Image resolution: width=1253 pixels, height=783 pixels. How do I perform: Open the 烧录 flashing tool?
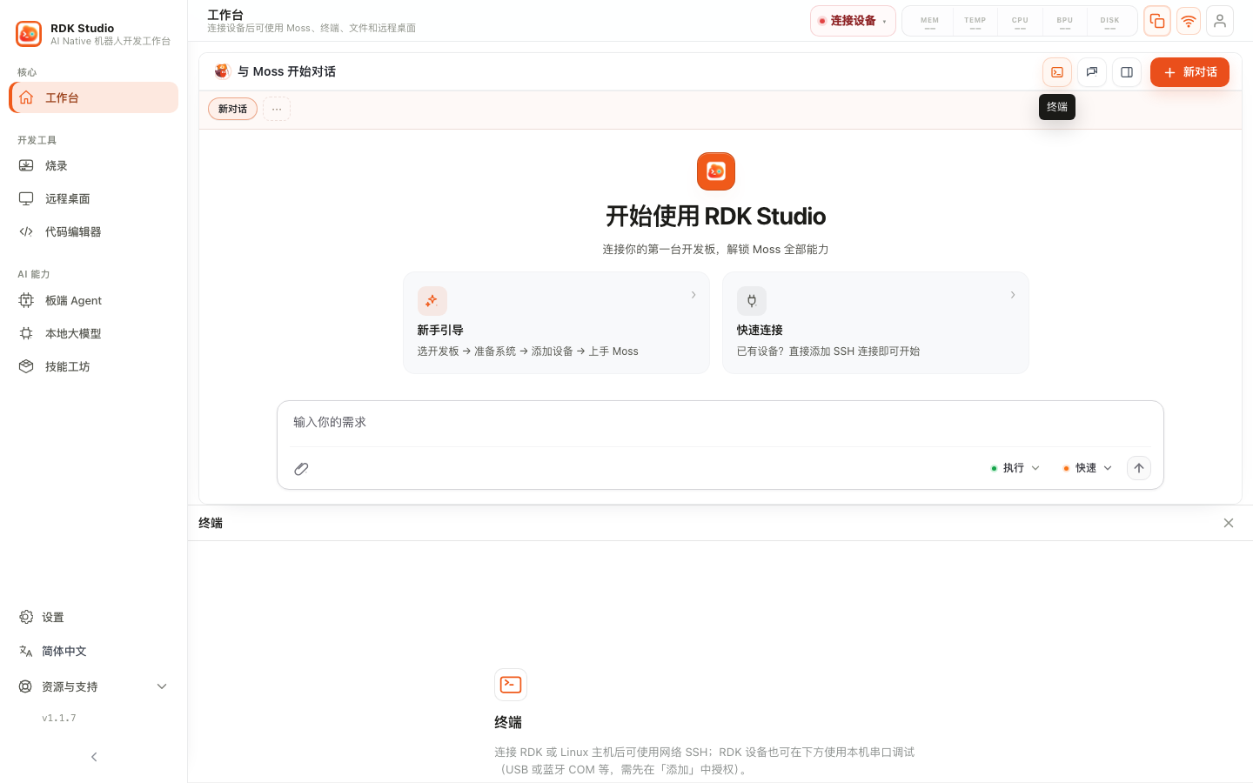click(94, 165)
